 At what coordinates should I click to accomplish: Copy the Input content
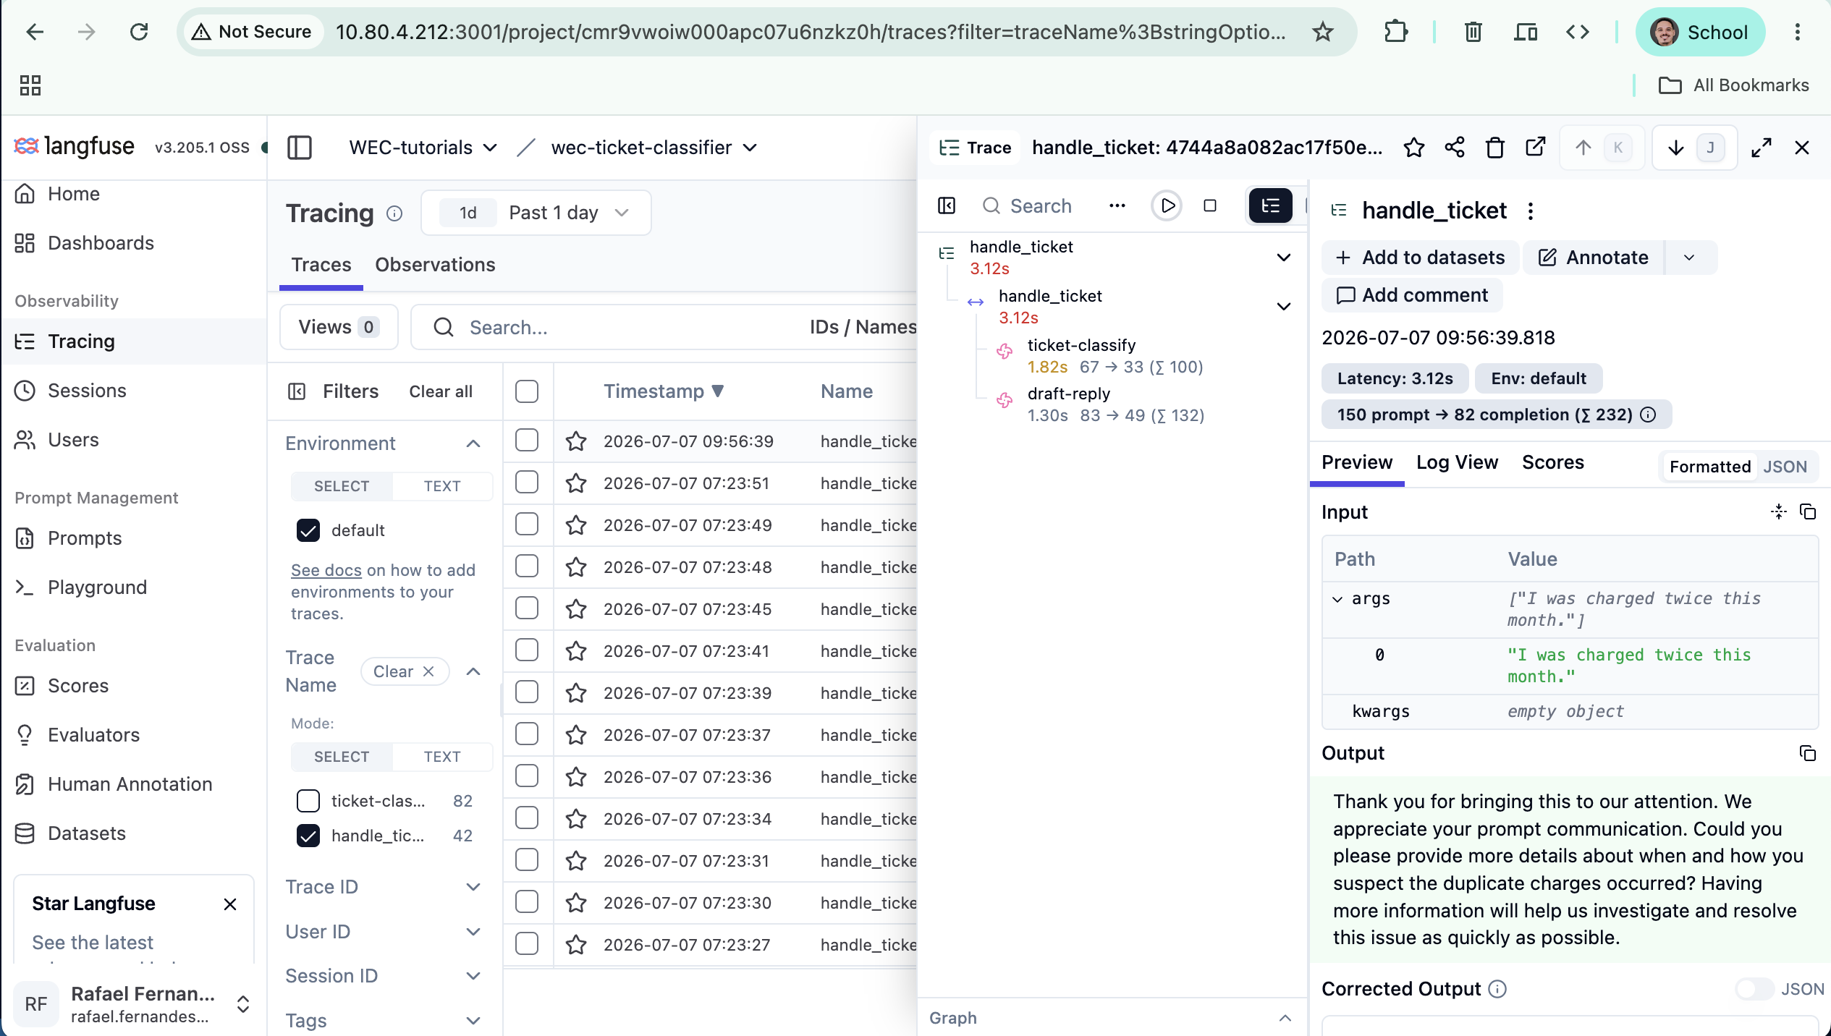pos(1808,512)
